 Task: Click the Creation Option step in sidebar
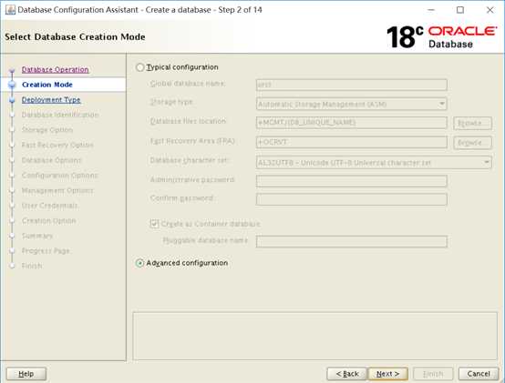coord(48,221)
